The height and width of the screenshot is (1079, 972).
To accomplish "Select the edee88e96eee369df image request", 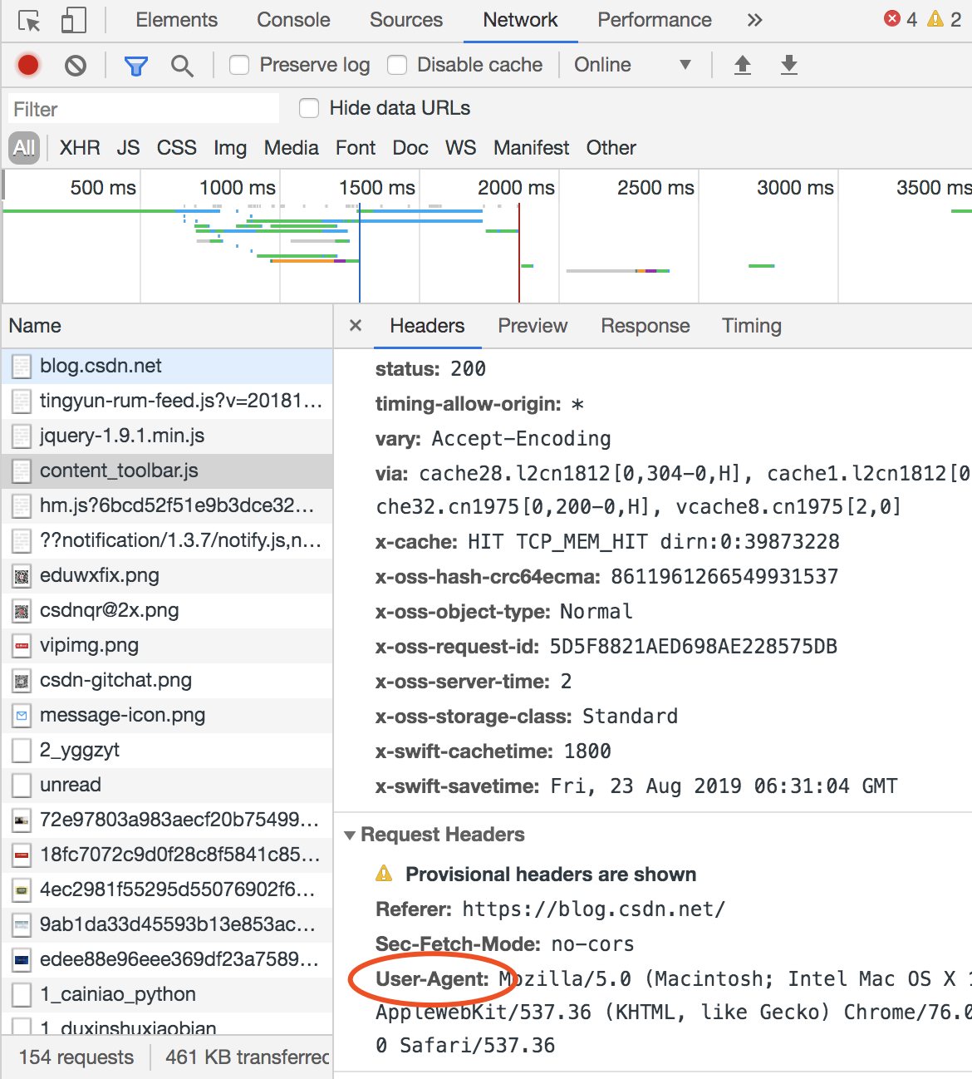I will (166, 960).
